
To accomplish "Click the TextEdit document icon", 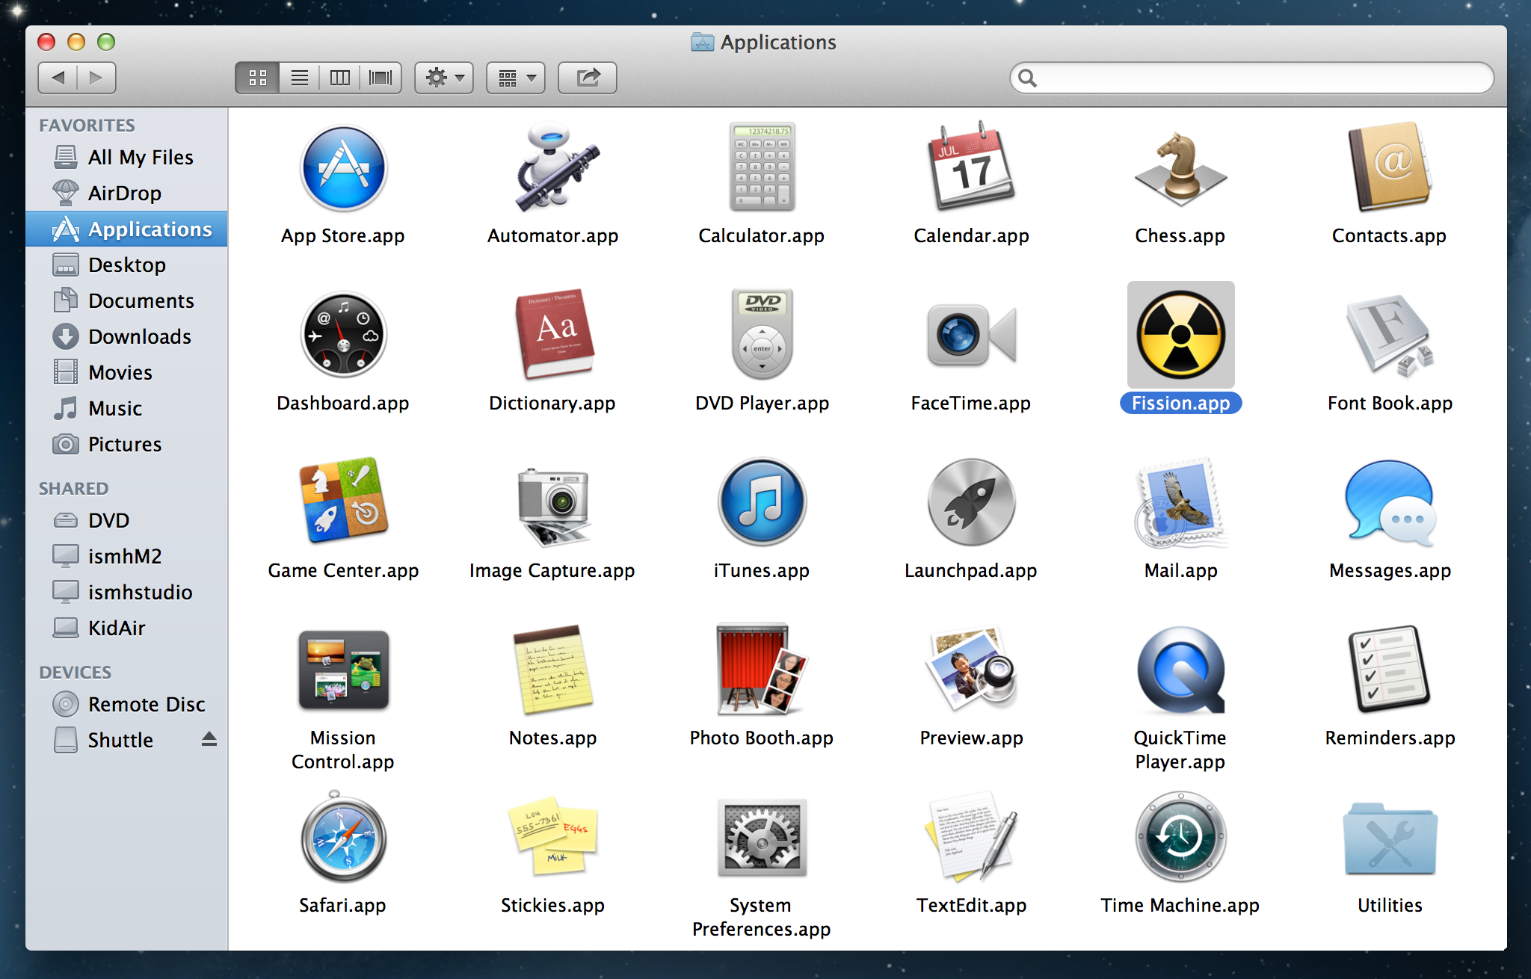I will [x=971, y=836].
